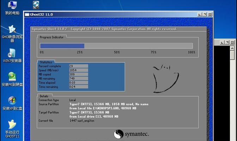Image resolution: width=237 pixels, height=141 pixels.
Task: Minimize the Ghost32 11.0 window
Action: [x=200, y=14]
